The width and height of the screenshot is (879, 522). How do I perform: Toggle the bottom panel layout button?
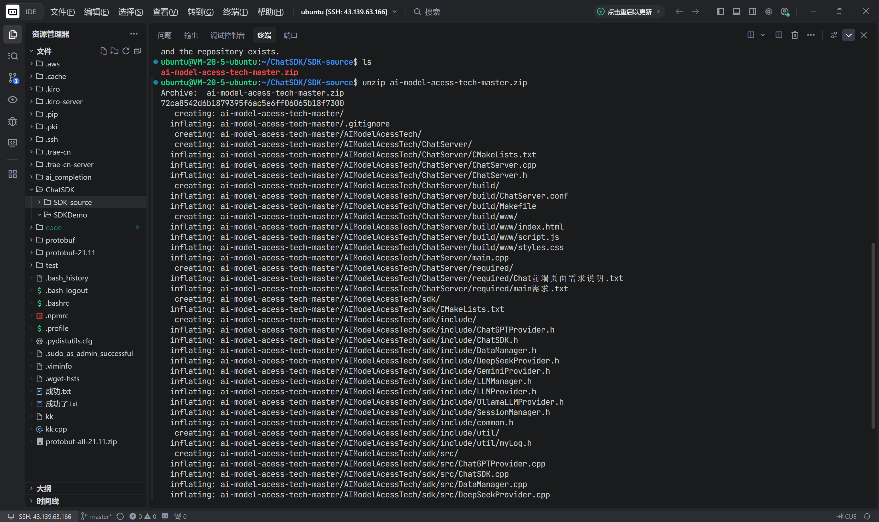click(737, 12)
